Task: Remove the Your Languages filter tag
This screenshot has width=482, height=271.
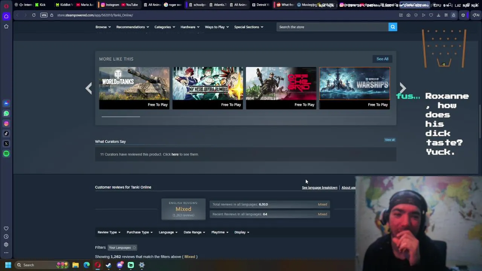Action: pos(134,248)
